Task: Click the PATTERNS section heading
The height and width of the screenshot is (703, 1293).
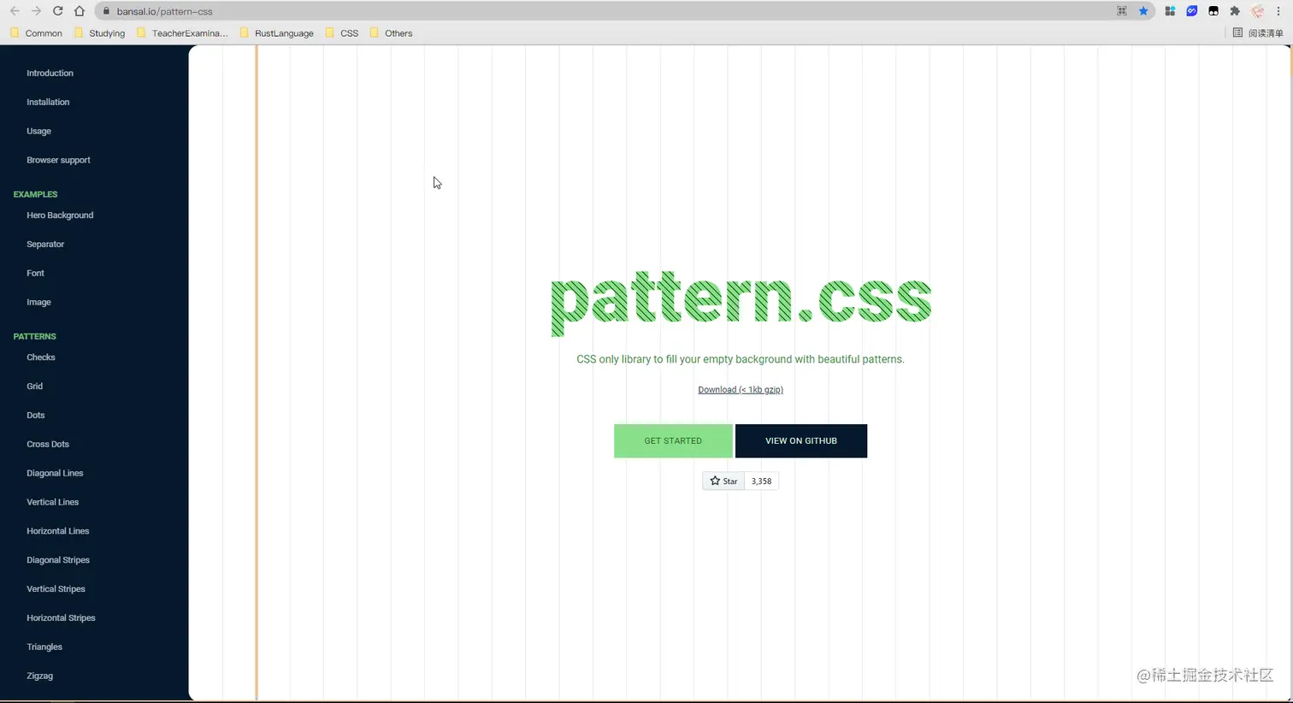Action: pyautogui.click(x=34, y=337)
